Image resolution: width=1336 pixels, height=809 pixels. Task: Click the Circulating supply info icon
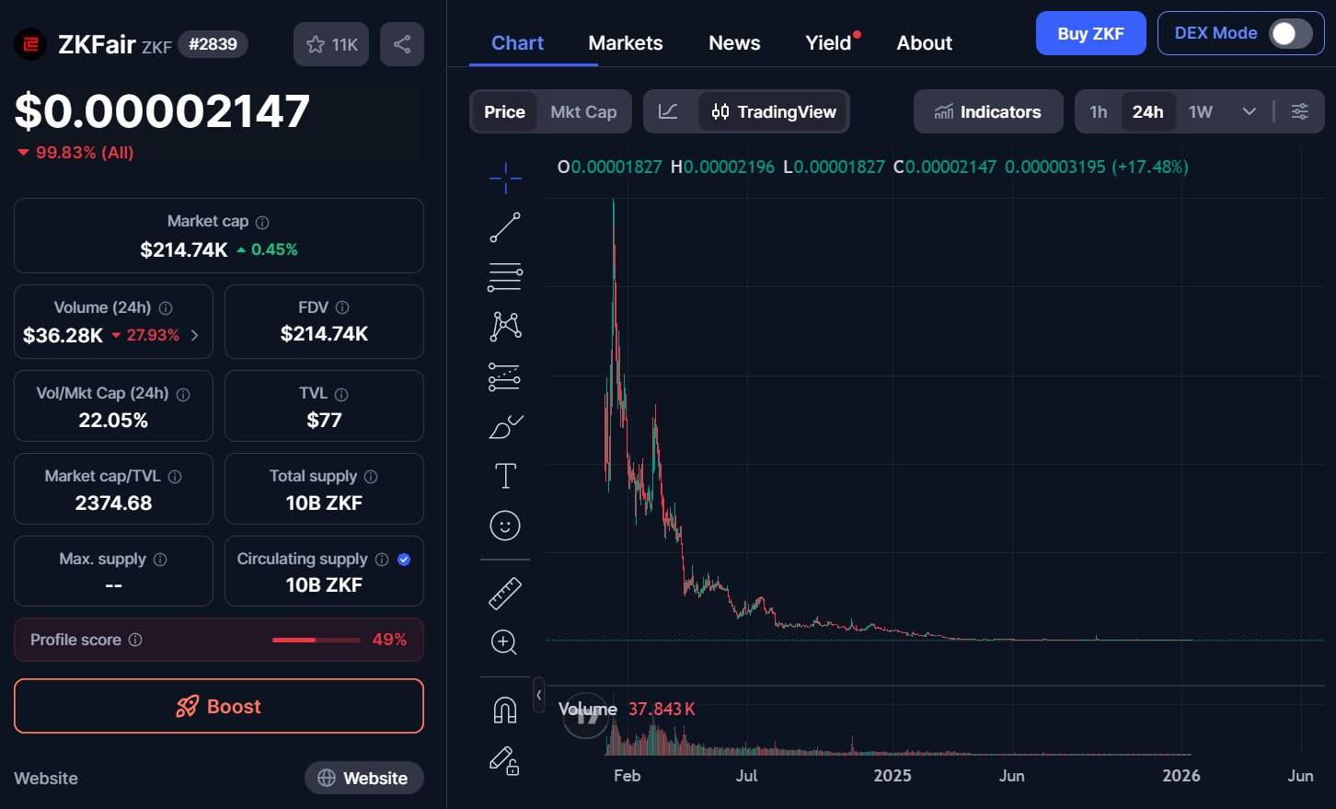pos(382,560)
